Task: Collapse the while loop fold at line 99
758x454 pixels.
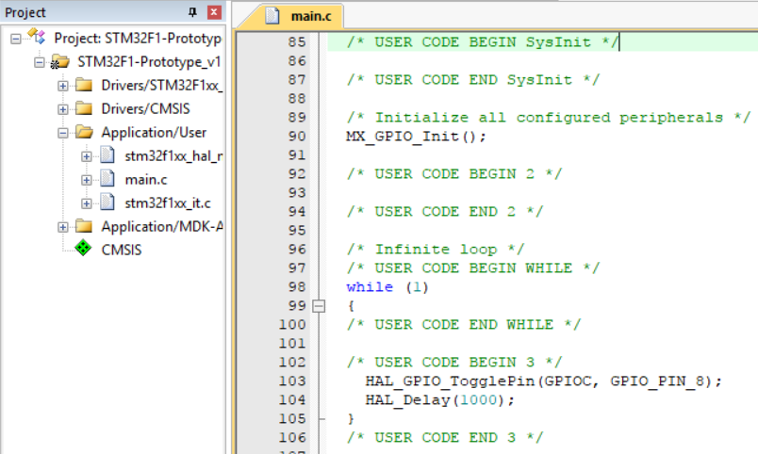Action: point(319,306)
